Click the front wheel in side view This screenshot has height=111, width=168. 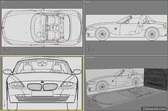click(x=102, y=34)
